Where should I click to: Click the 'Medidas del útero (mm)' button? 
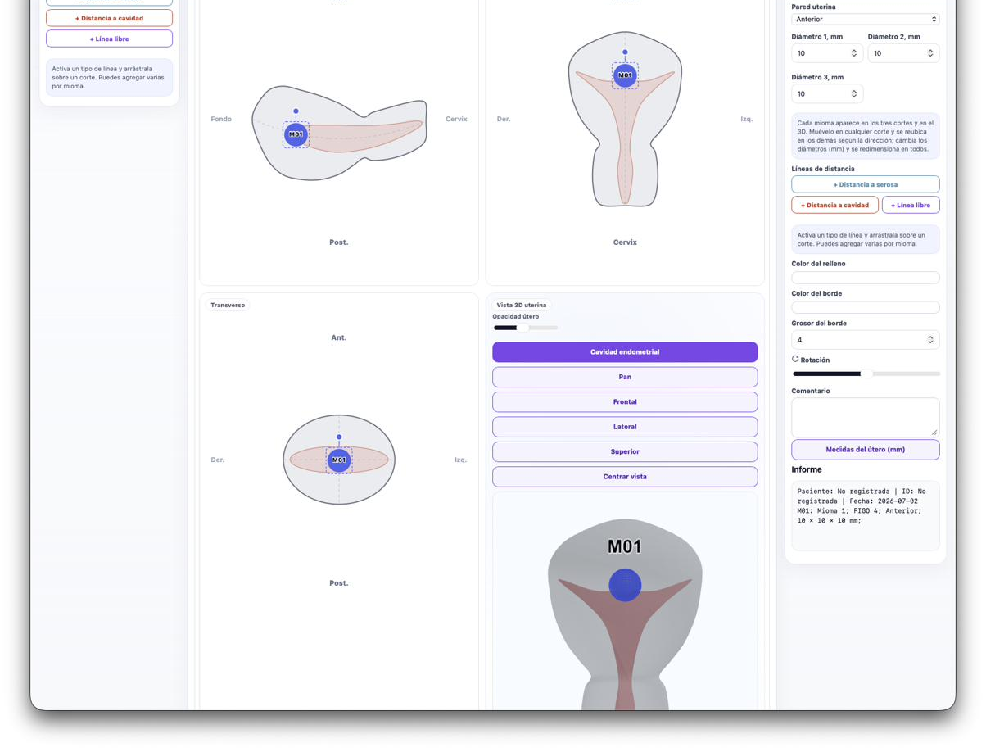(865, 450)
